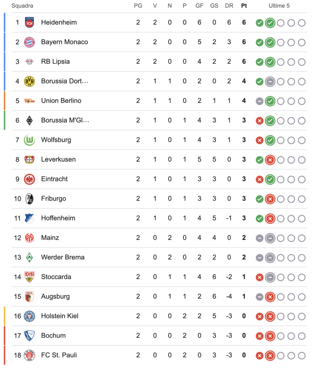Click the Werder Brema diamond logo
The image size is (324, 370).
[29, 257]
